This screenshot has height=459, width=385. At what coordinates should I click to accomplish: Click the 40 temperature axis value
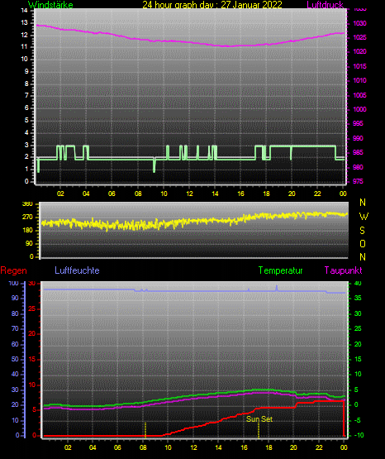pyautogui.click(x=358, y=283)
